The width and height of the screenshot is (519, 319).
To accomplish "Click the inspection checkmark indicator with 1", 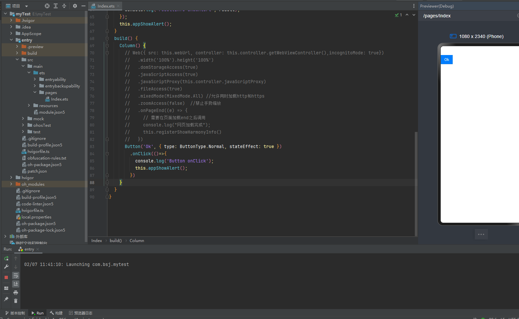I will pyautogui.click(x=399, y=15).
